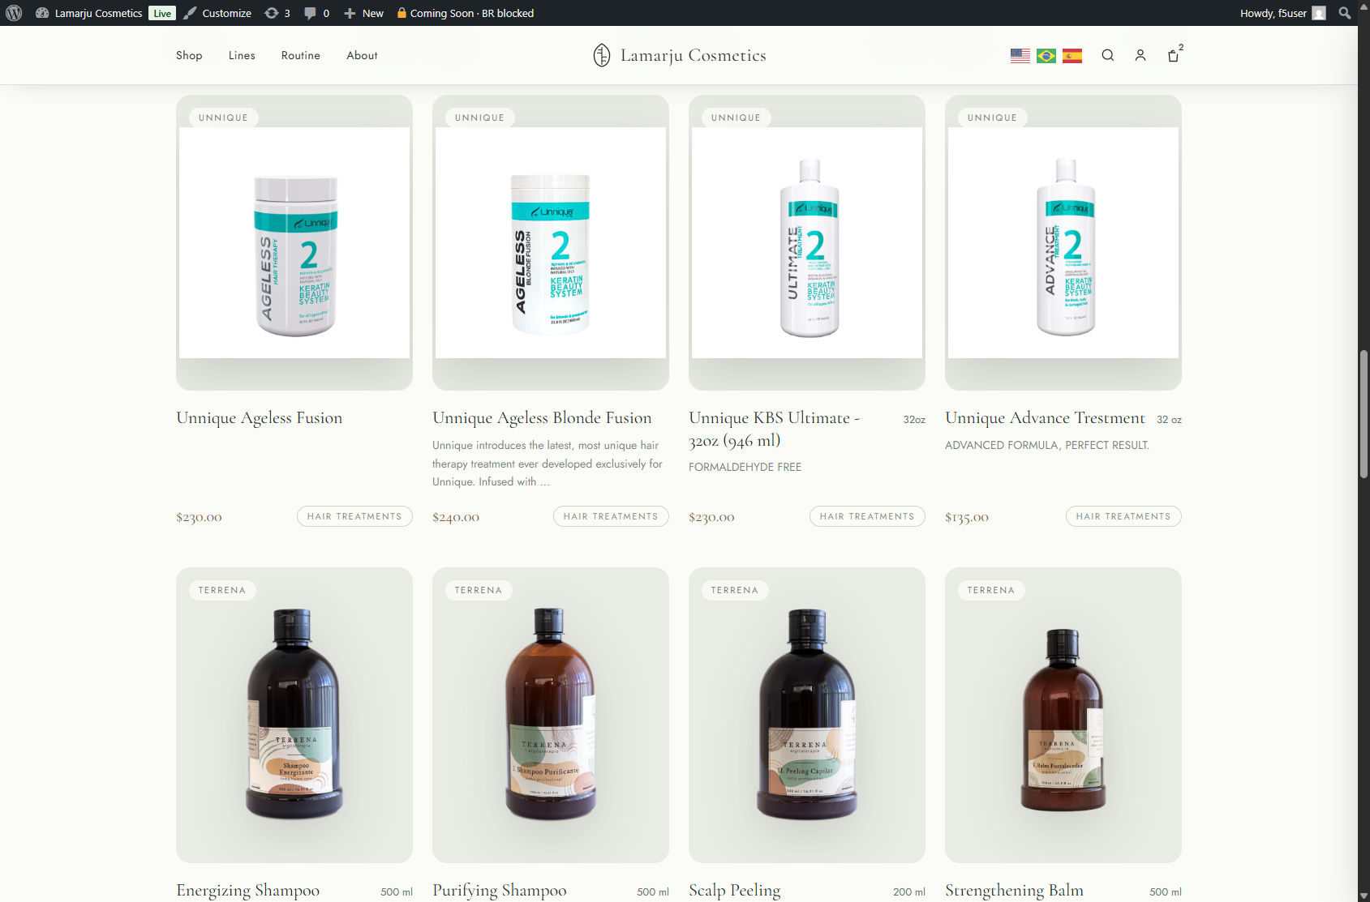Click the $240.00 price text
The image size is (1370, 902).
click(456, 517)
